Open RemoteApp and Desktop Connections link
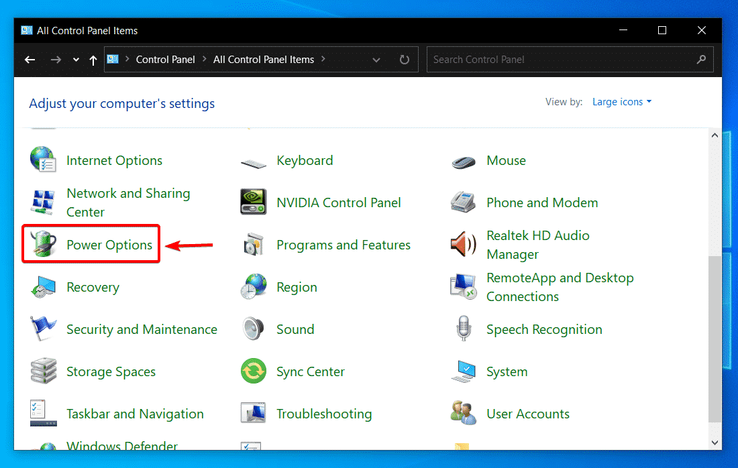Viewport: 738px width, 468px height. coord(560,287)
